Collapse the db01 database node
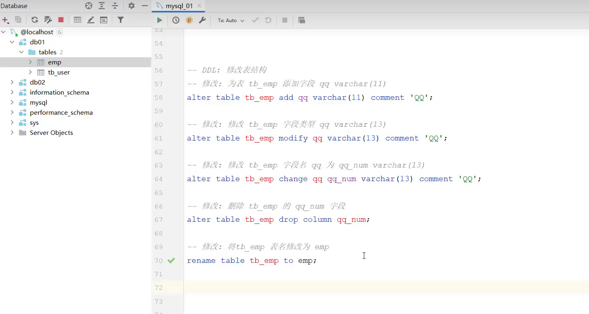 pyautogui.click(x=12, y=42)
